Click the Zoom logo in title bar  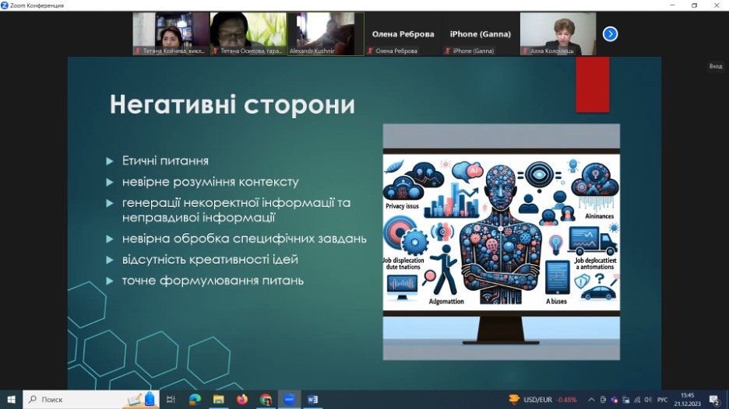(x=5, y=5)
